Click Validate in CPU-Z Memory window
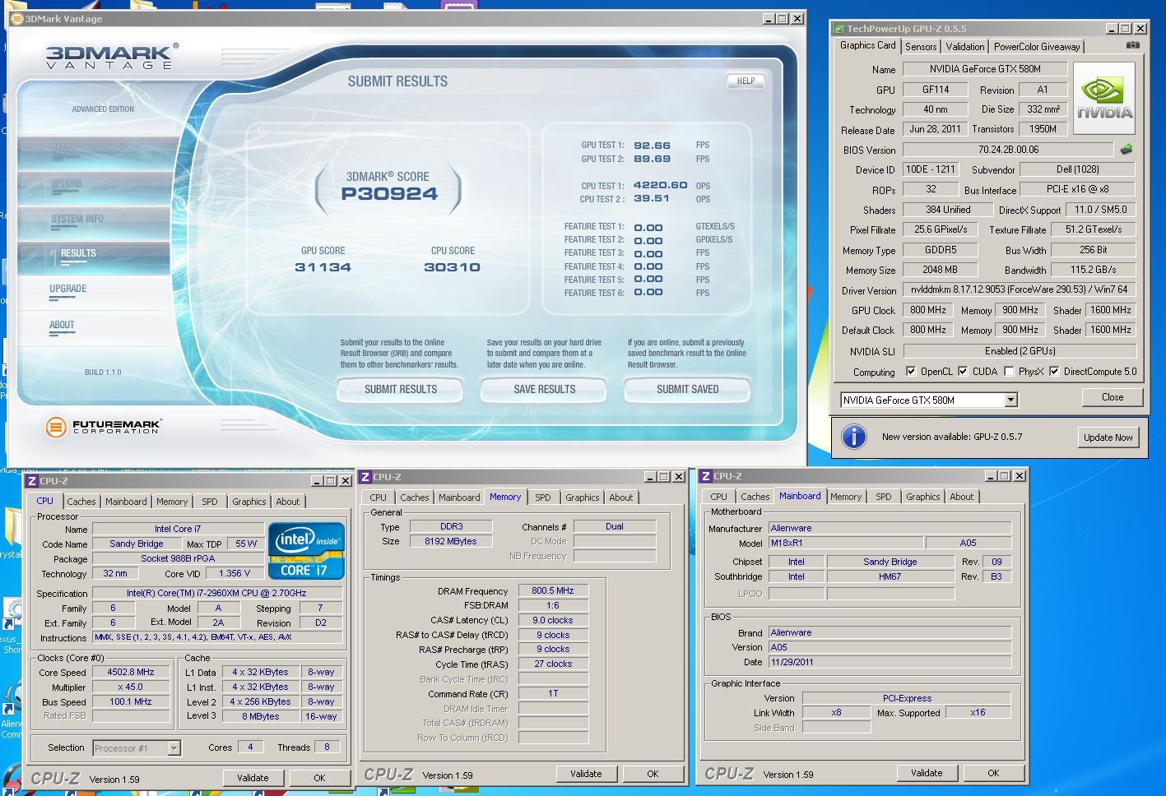This screenshot has width=1166, height=796. click(586, 774)
